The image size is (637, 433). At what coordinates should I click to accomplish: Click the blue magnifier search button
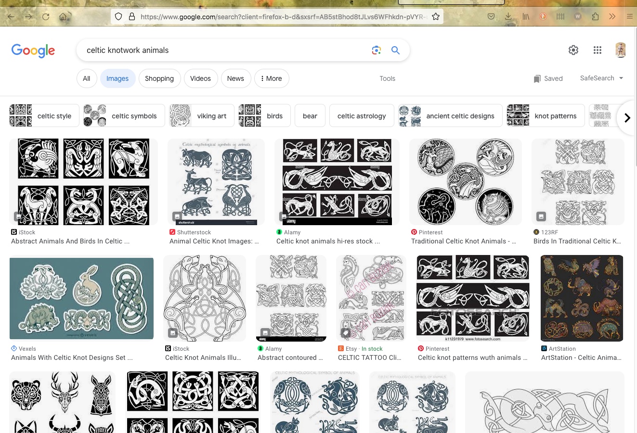click(395, 50)
